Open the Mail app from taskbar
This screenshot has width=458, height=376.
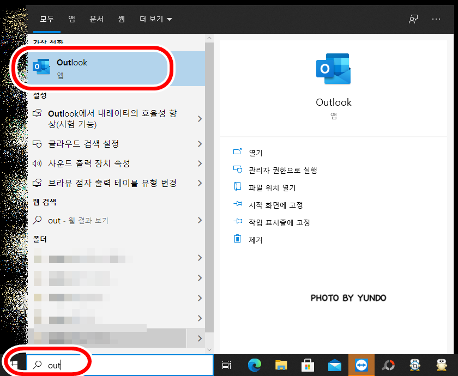[335, 365]
